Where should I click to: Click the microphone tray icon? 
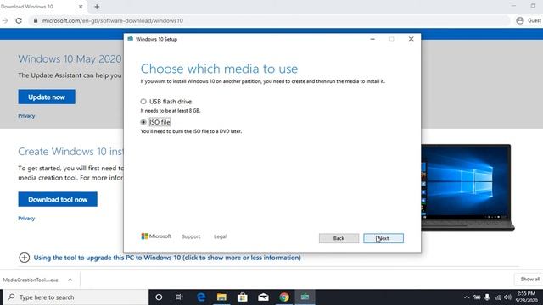487,297
